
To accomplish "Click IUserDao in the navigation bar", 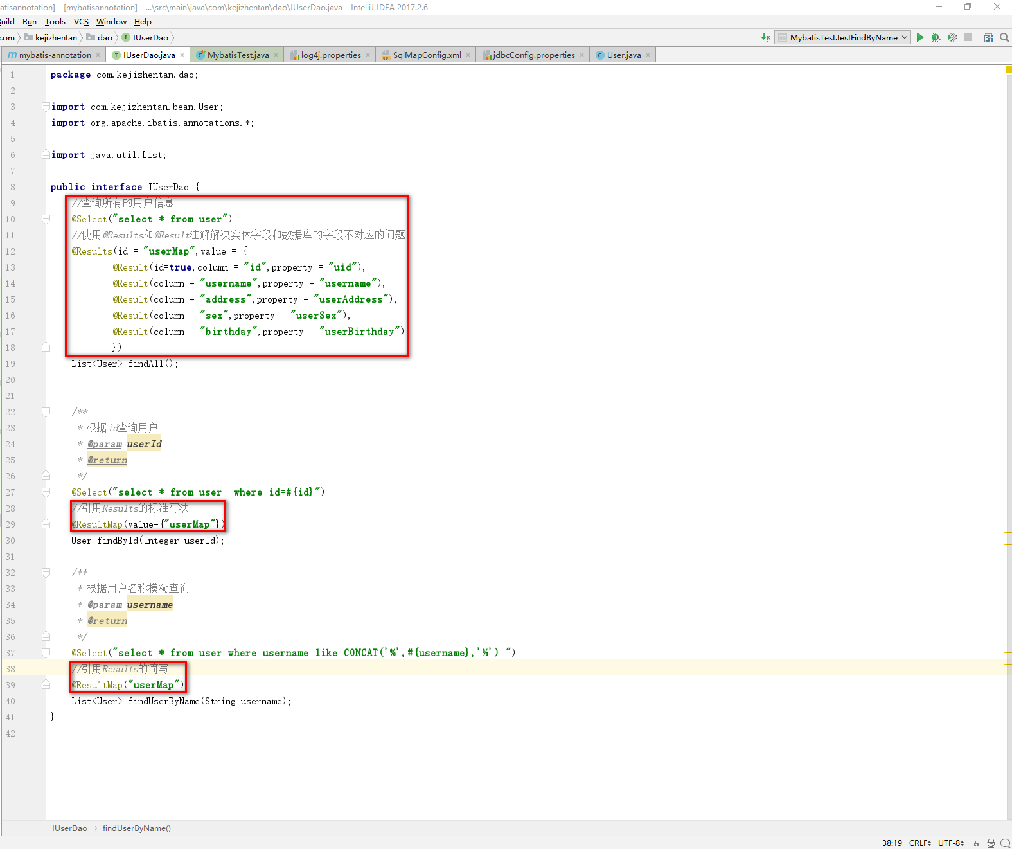I will pos(145,38).
